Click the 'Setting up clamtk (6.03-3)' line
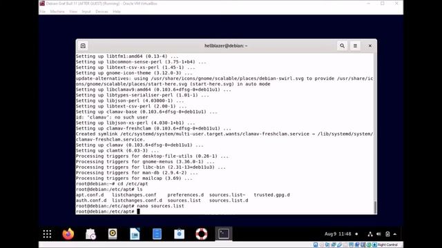Image resolution: width=442 pixels, height=248 pixels. pos(117,151)
